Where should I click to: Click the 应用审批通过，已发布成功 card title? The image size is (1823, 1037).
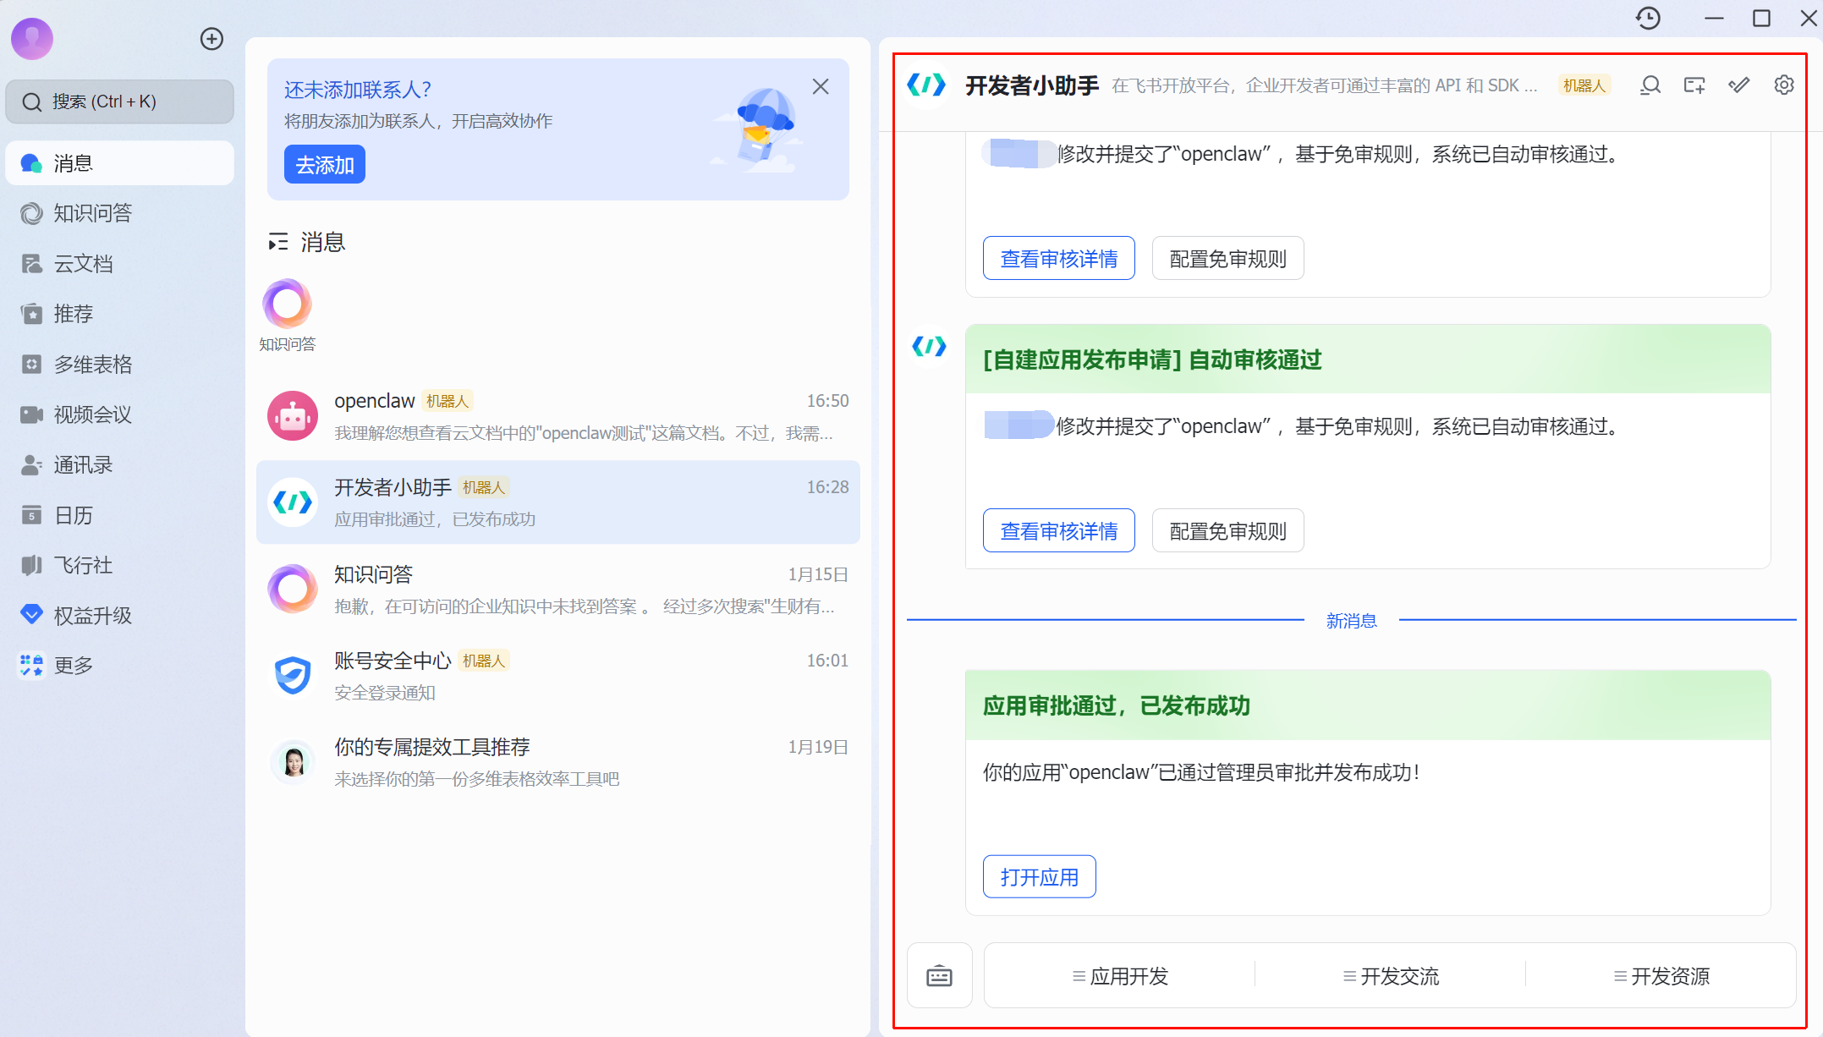point(1117,706)
